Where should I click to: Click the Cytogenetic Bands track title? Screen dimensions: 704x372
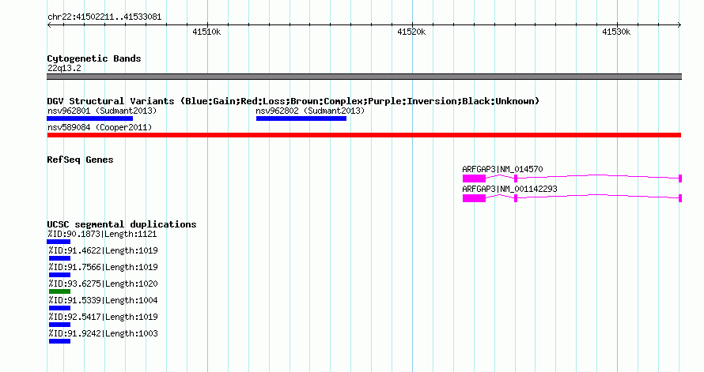(x=94, y=58)
